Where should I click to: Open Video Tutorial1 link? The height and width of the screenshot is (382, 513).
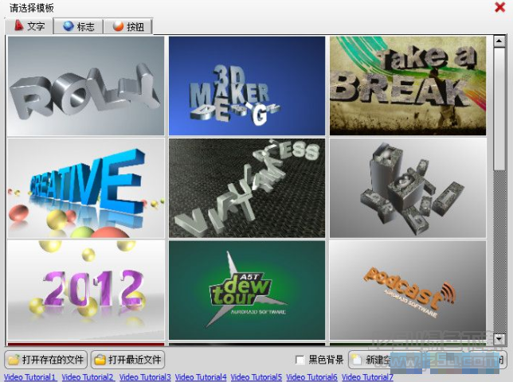coord(29,377)
